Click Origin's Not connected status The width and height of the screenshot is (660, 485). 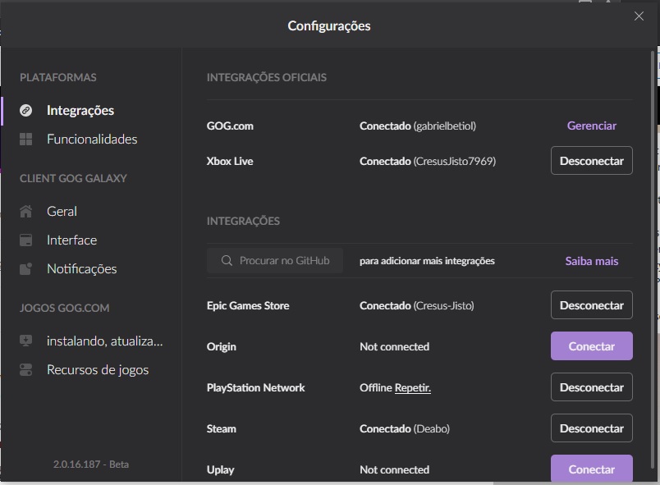coord(394,346)
